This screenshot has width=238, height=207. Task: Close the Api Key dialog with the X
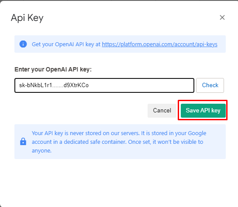[x=222, y=17]
